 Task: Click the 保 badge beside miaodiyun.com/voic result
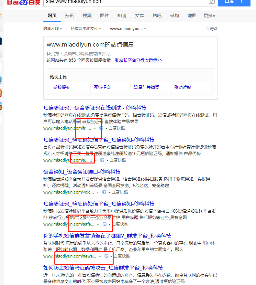104,192
